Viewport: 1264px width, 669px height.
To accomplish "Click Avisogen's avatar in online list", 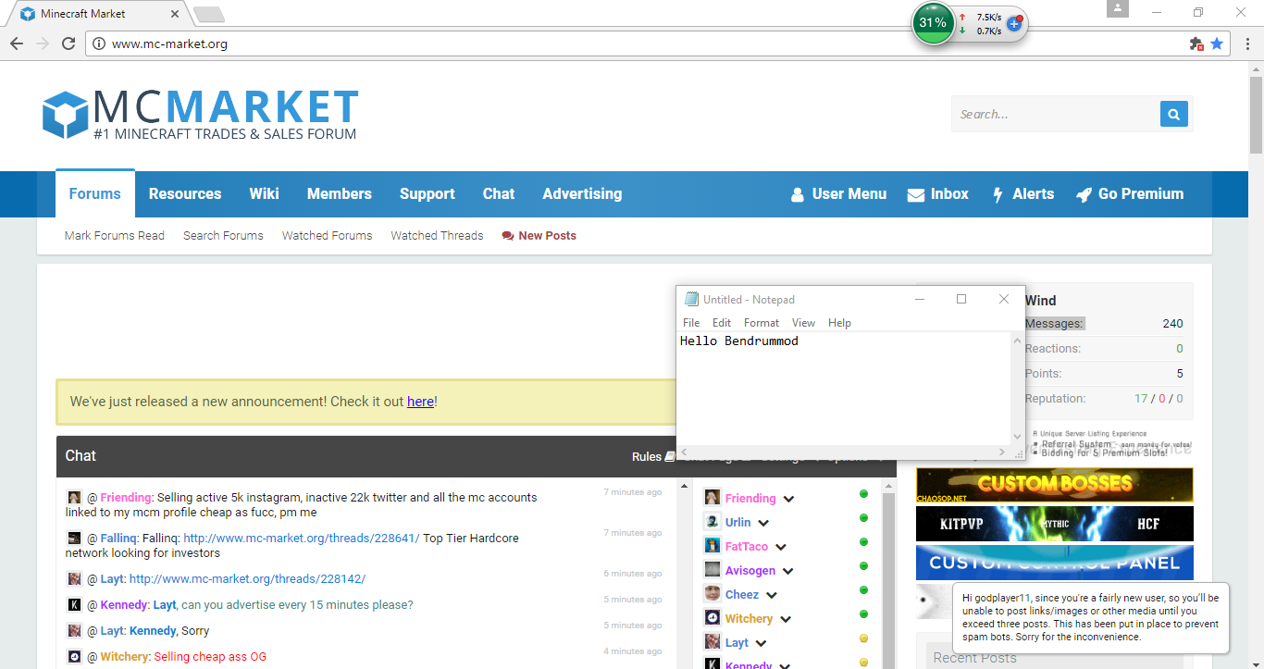I will 713,570.
